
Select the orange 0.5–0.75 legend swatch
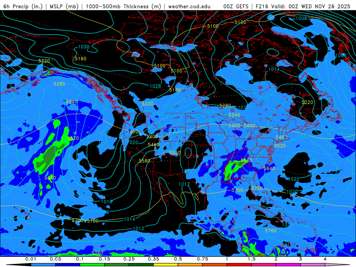pyautogui.click(x=190, y=265)
